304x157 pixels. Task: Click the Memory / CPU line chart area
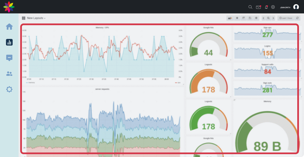(x=102, y=54)
